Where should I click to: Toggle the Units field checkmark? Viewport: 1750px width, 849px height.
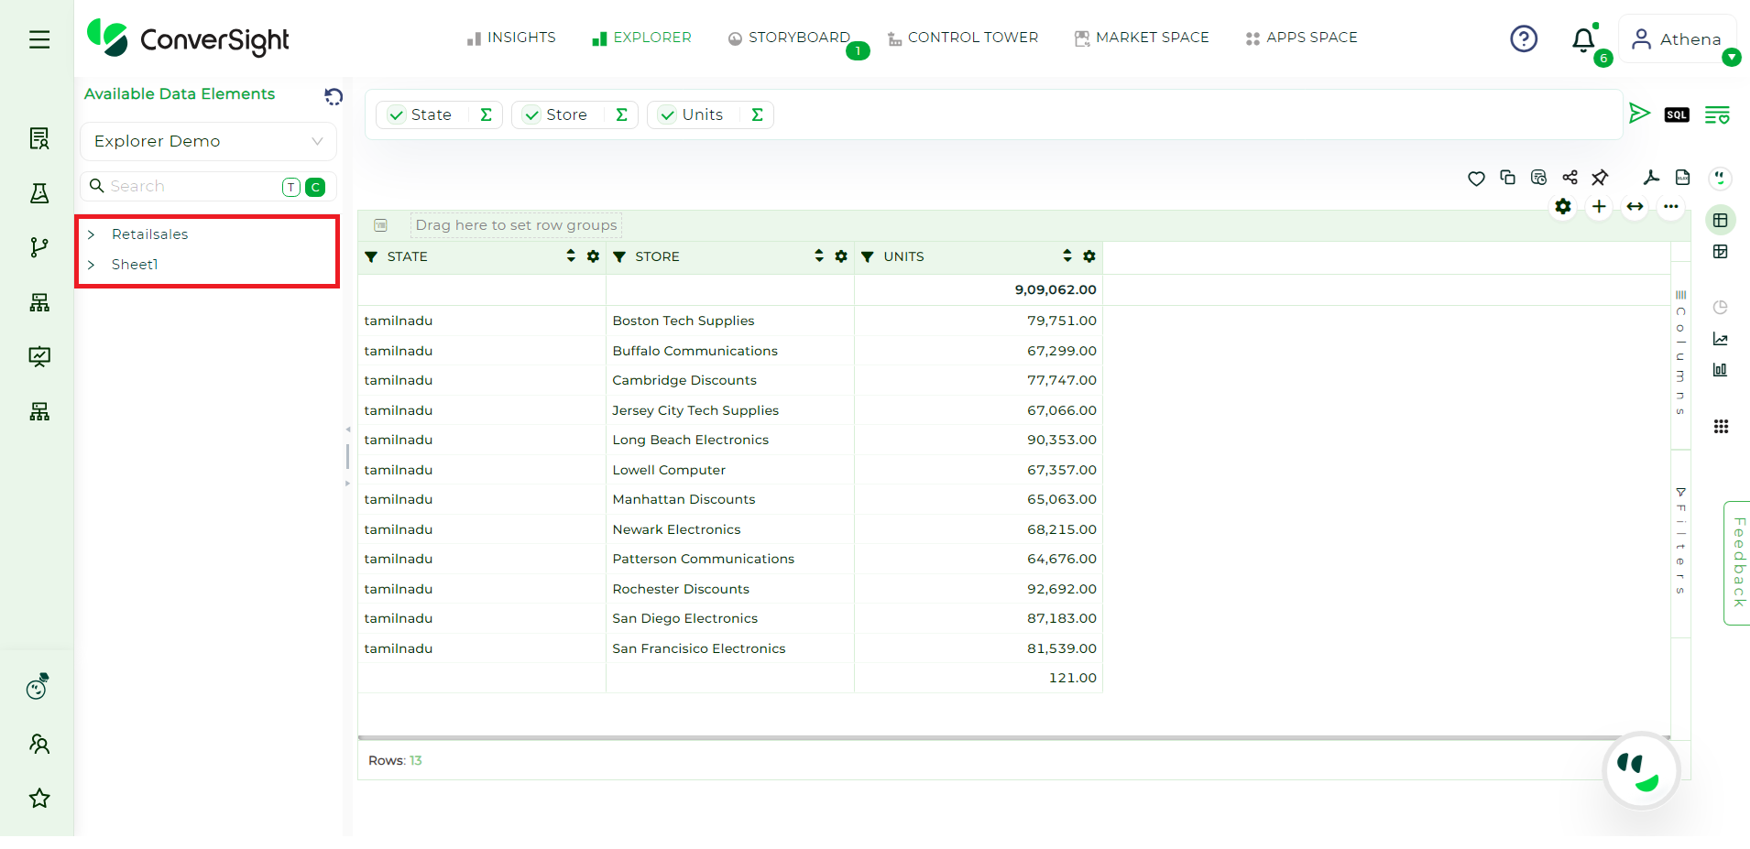[x=668, y=115]
